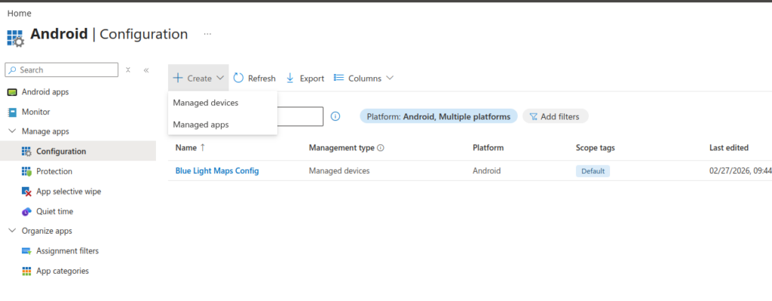The image size is (772, 301).
Task: Click the Export button label
Action: [311, 78]
